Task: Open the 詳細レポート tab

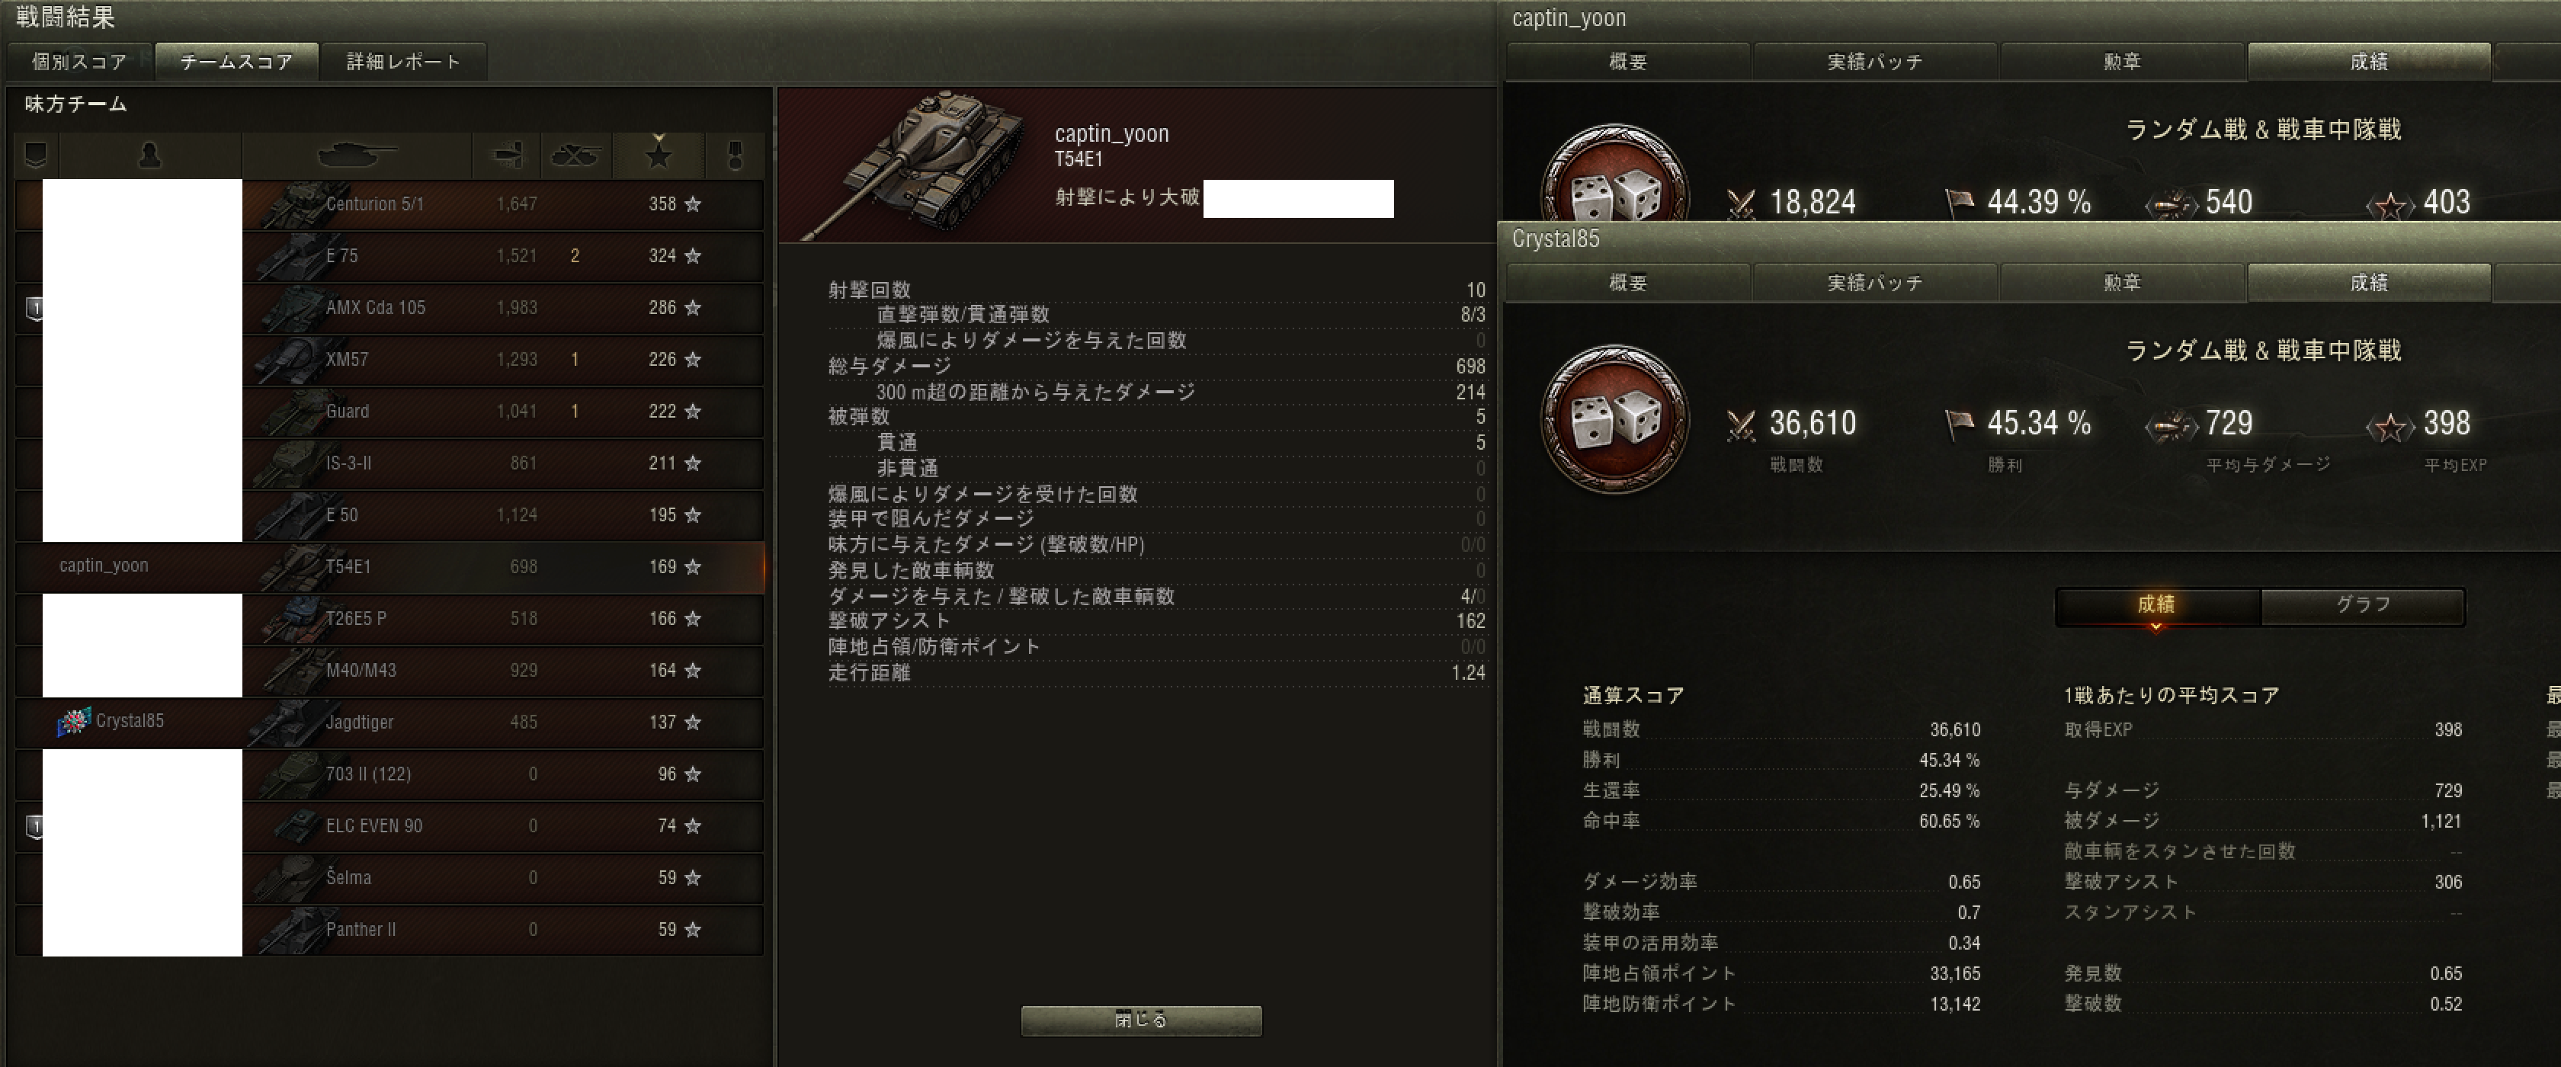Action: click(404, 62)
